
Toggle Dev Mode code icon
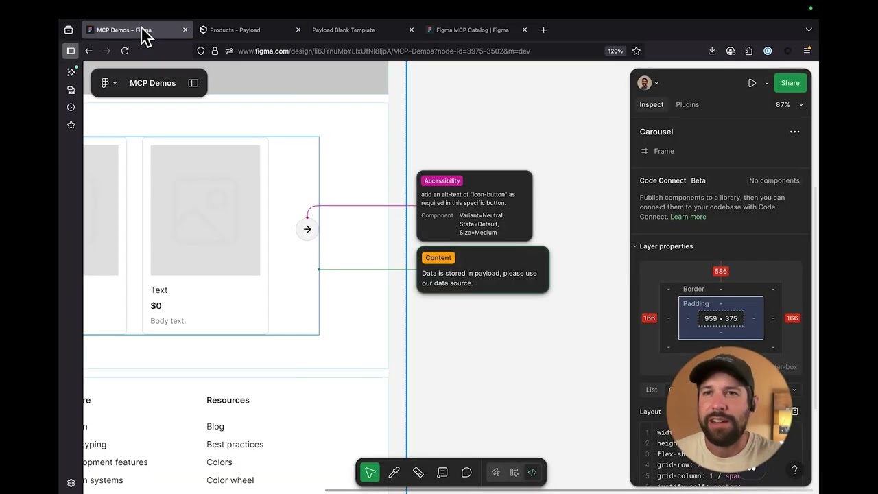click(x=532, y=472)
